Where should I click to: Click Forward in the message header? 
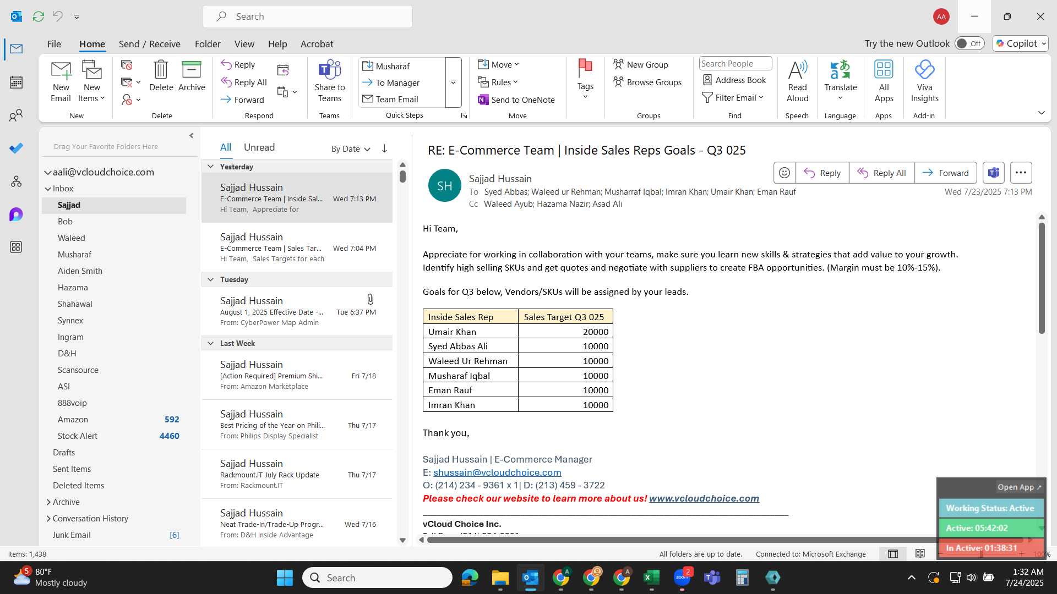point(946,173)
